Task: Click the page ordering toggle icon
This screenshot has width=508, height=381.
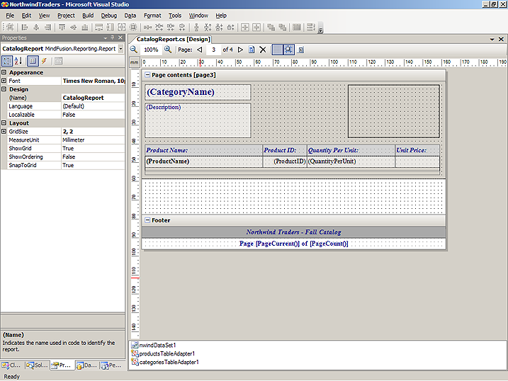Action: [300, 50]
